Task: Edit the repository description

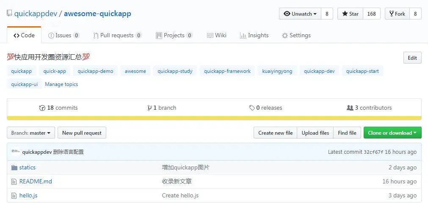Action: tap(412, 58)
